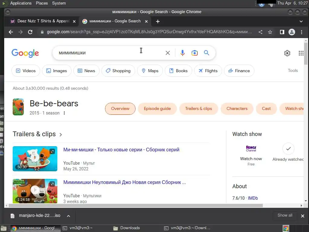
Task: Select the Cast chip
Action: tap(266, 108)
